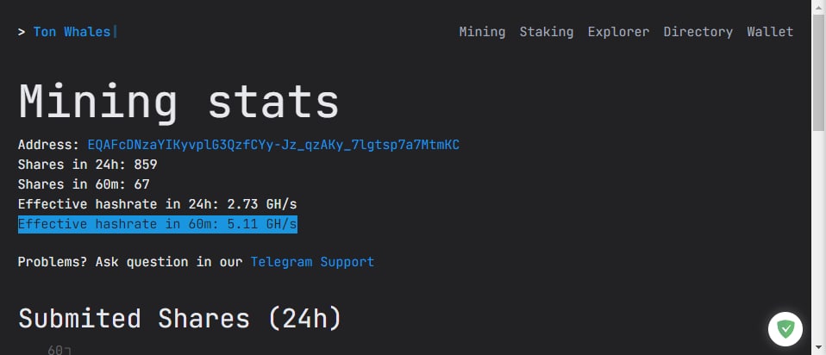The width and height of the screenshot is (826, 355).
Task: Open the Mining menu item
Action: point(482,32)
